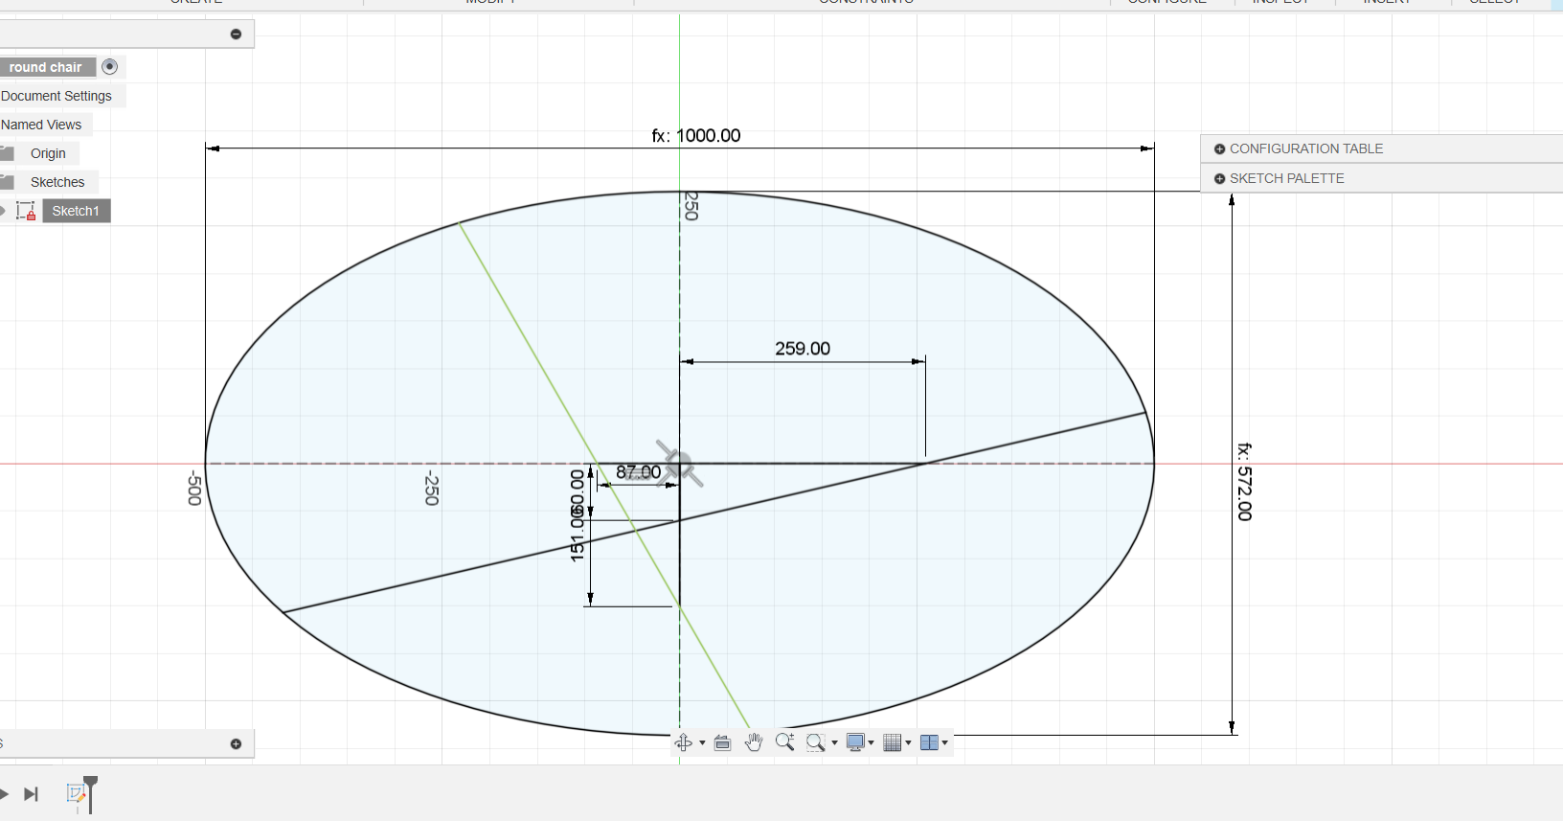The image size is (1563, 821).
Task: Click the Sketch1 locked sketch icon
Action: [26, 211]
